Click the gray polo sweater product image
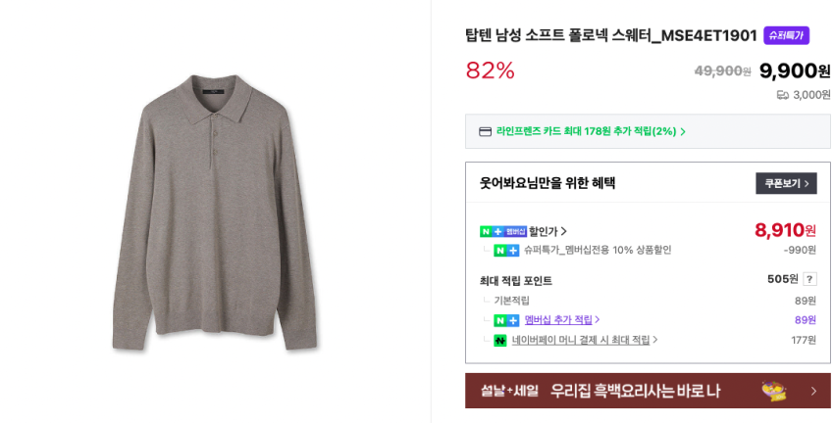This screenshot has width=834, height=423. click(215, 211)
